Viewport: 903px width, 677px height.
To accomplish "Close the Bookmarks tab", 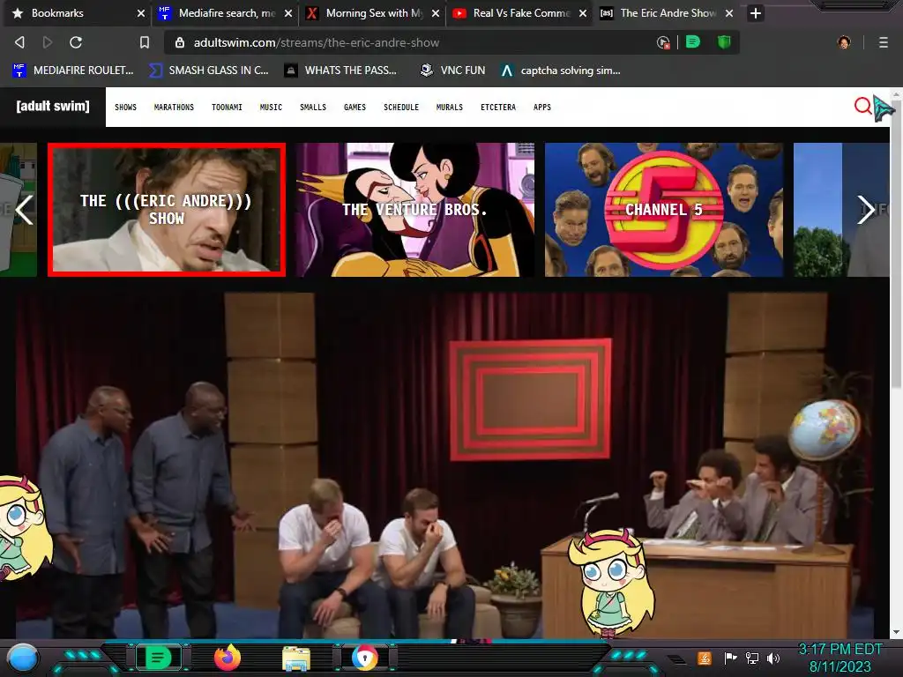I will [140, 13].
